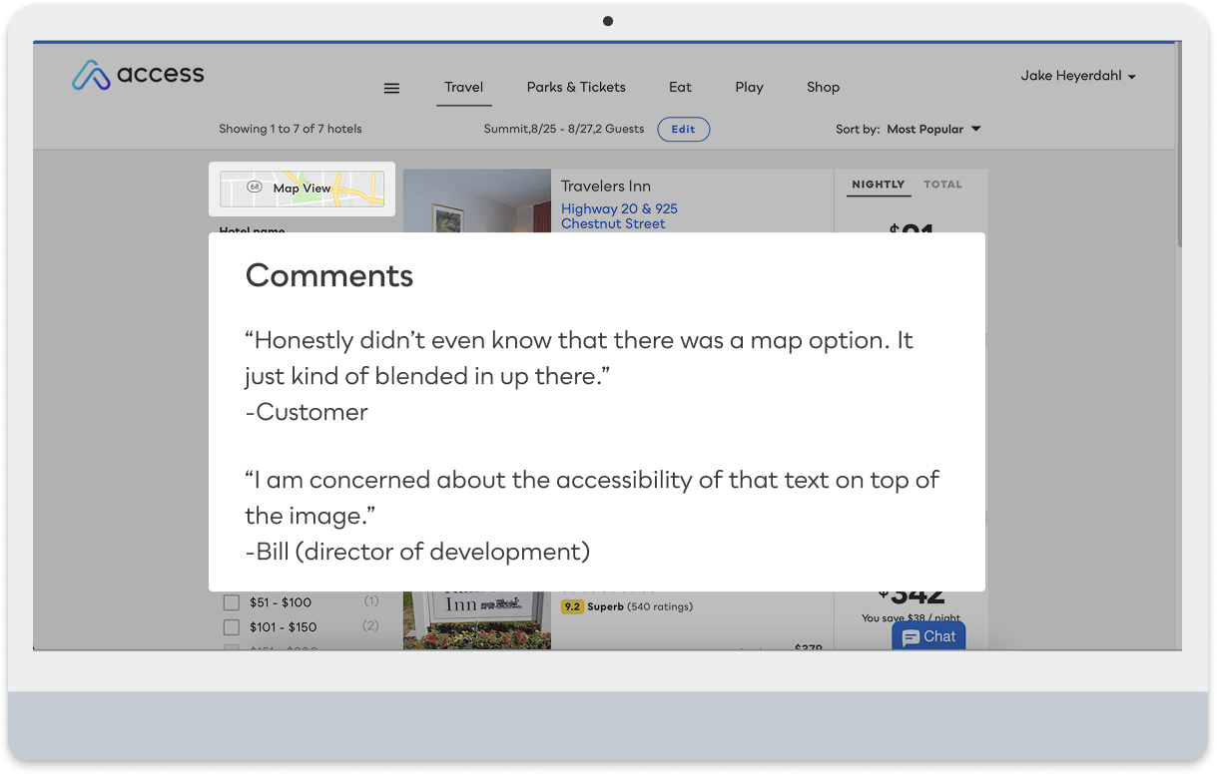The height and width of the screenshot is (774, 1217).
Task: Click the Edit search button
Action: coord(684,129)
